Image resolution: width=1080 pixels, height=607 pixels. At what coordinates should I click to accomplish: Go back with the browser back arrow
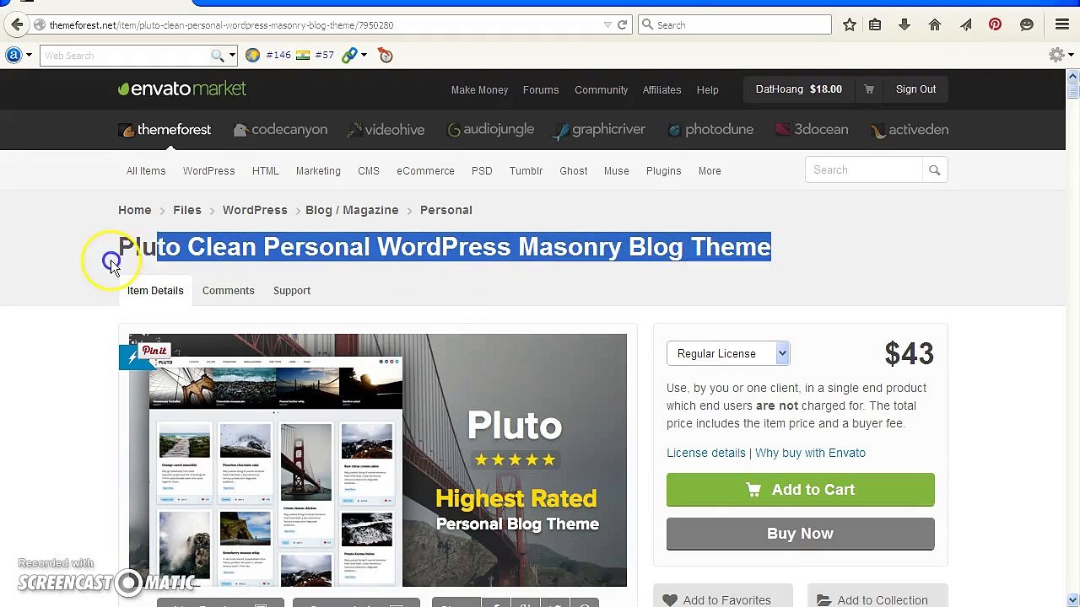coord(17,24)
